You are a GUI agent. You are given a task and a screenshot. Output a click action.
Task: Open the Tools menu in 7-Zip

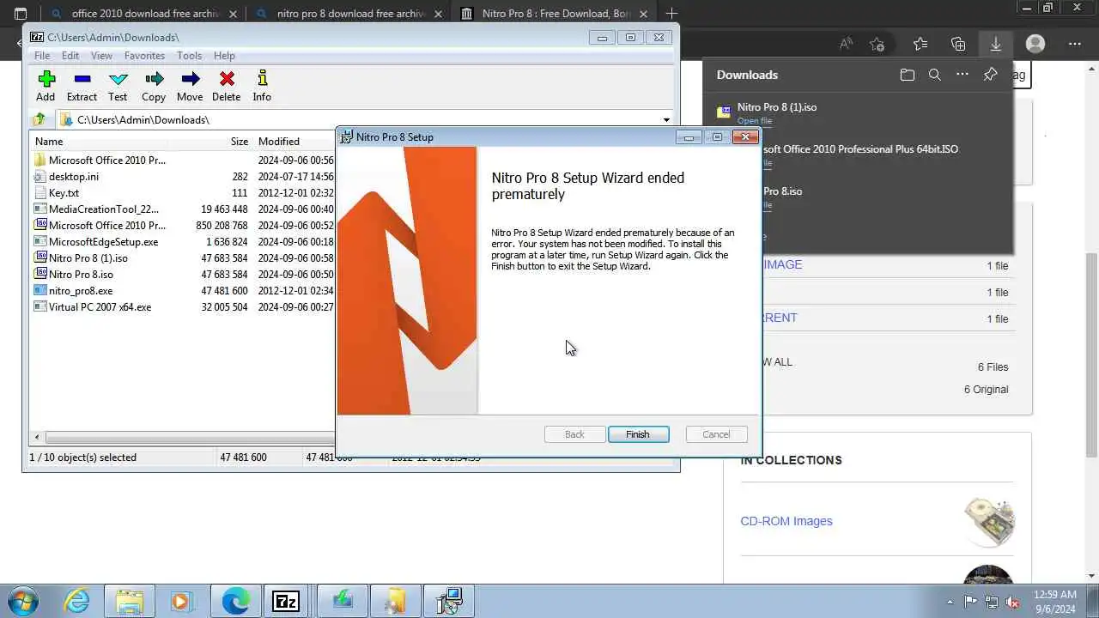(189, 56)
